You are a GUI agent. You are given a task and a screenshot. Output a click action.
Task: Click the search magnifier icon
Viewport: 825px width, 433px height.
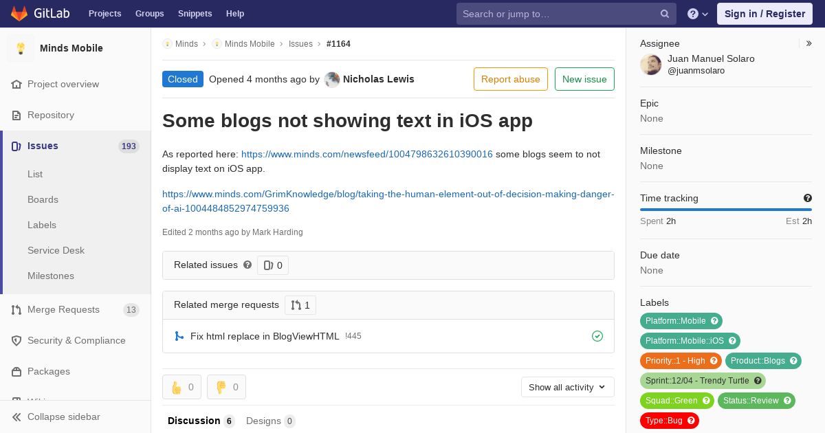(665, 14)
